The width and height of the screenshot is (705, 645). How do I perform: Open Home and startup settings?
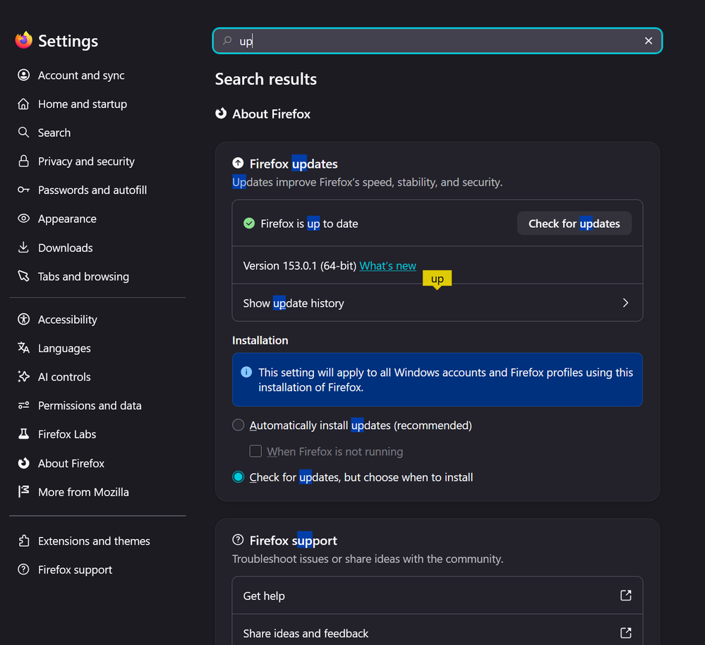(83, 104)
